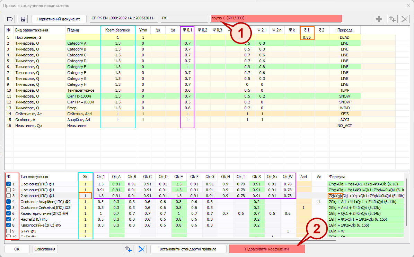The height and width of the screenshot is (257, 414).
Task: Click the 'Коеф.безпеки' column header
Action: pyautogui.click(x=118, y=30)
